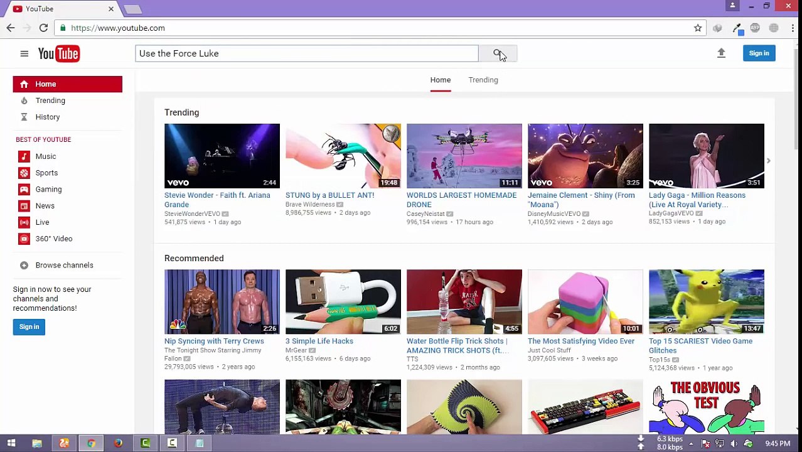Open Gaming in Best of YouTube
Screen dimensions: 802x452
coord(48,189)
